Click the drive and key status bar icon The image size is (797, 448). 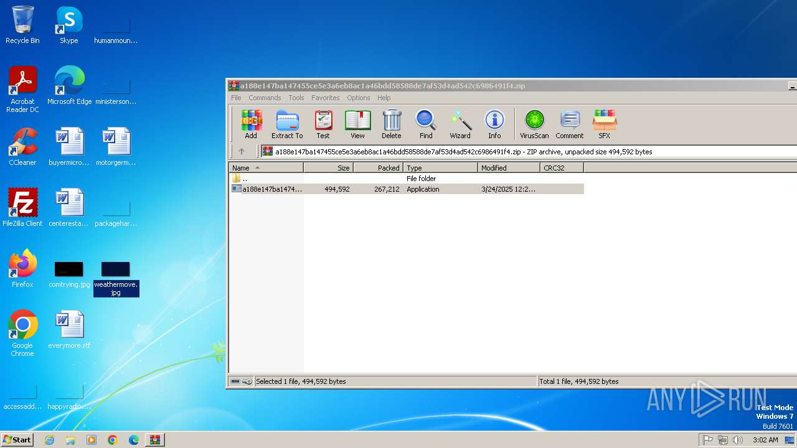coord(241,381)
